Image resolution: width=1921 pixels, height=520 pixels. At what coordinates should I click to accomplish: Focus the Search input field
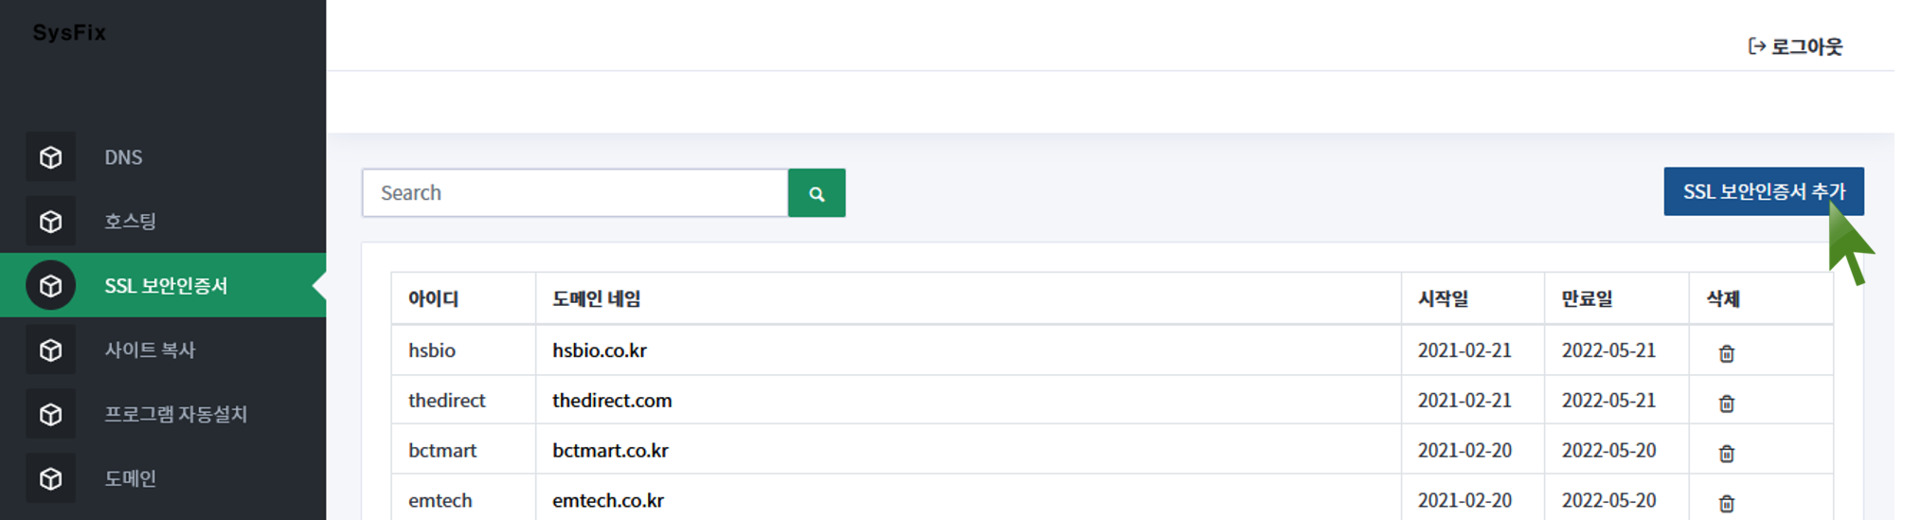(x=574, y=193)
